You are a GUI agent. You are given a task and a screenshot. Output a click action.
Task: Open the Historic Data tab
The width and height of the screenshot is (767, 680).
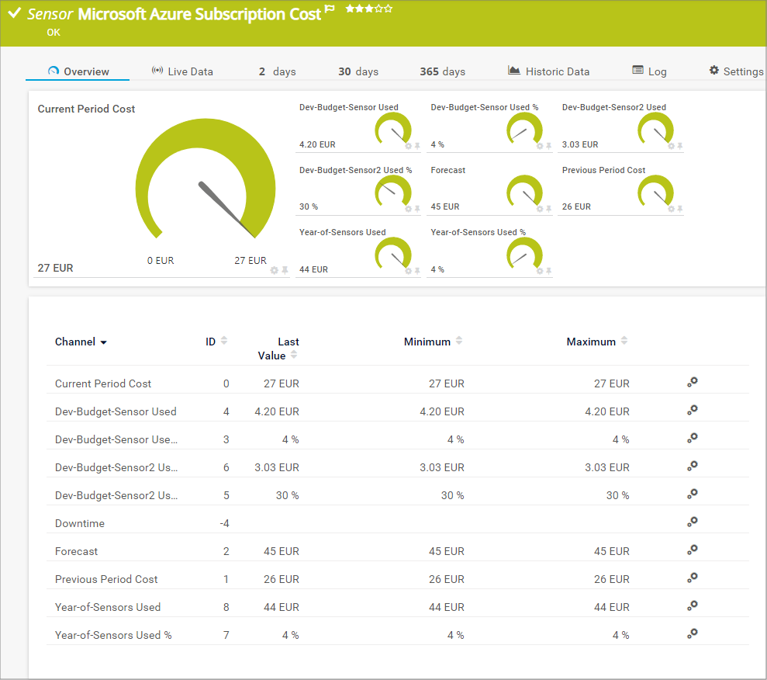549,71
